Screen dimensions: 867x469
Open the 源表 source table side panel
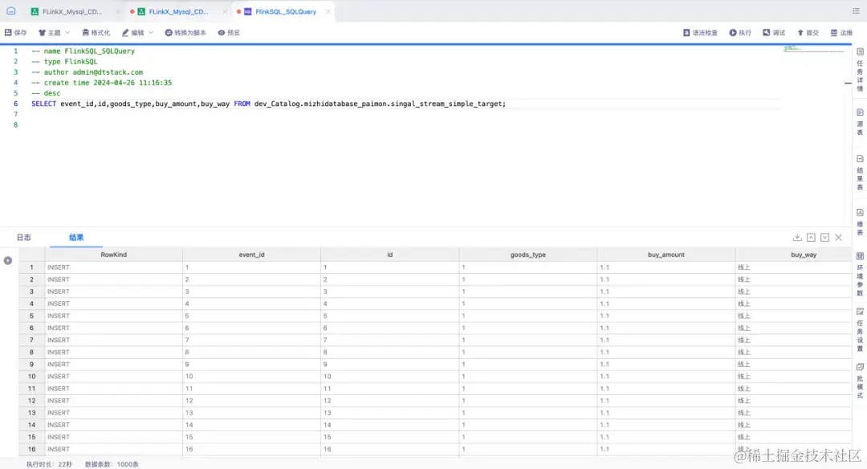[860, 122]
